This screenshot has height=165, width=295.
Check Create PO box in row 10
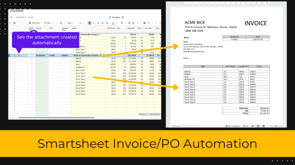coord(31,61)
